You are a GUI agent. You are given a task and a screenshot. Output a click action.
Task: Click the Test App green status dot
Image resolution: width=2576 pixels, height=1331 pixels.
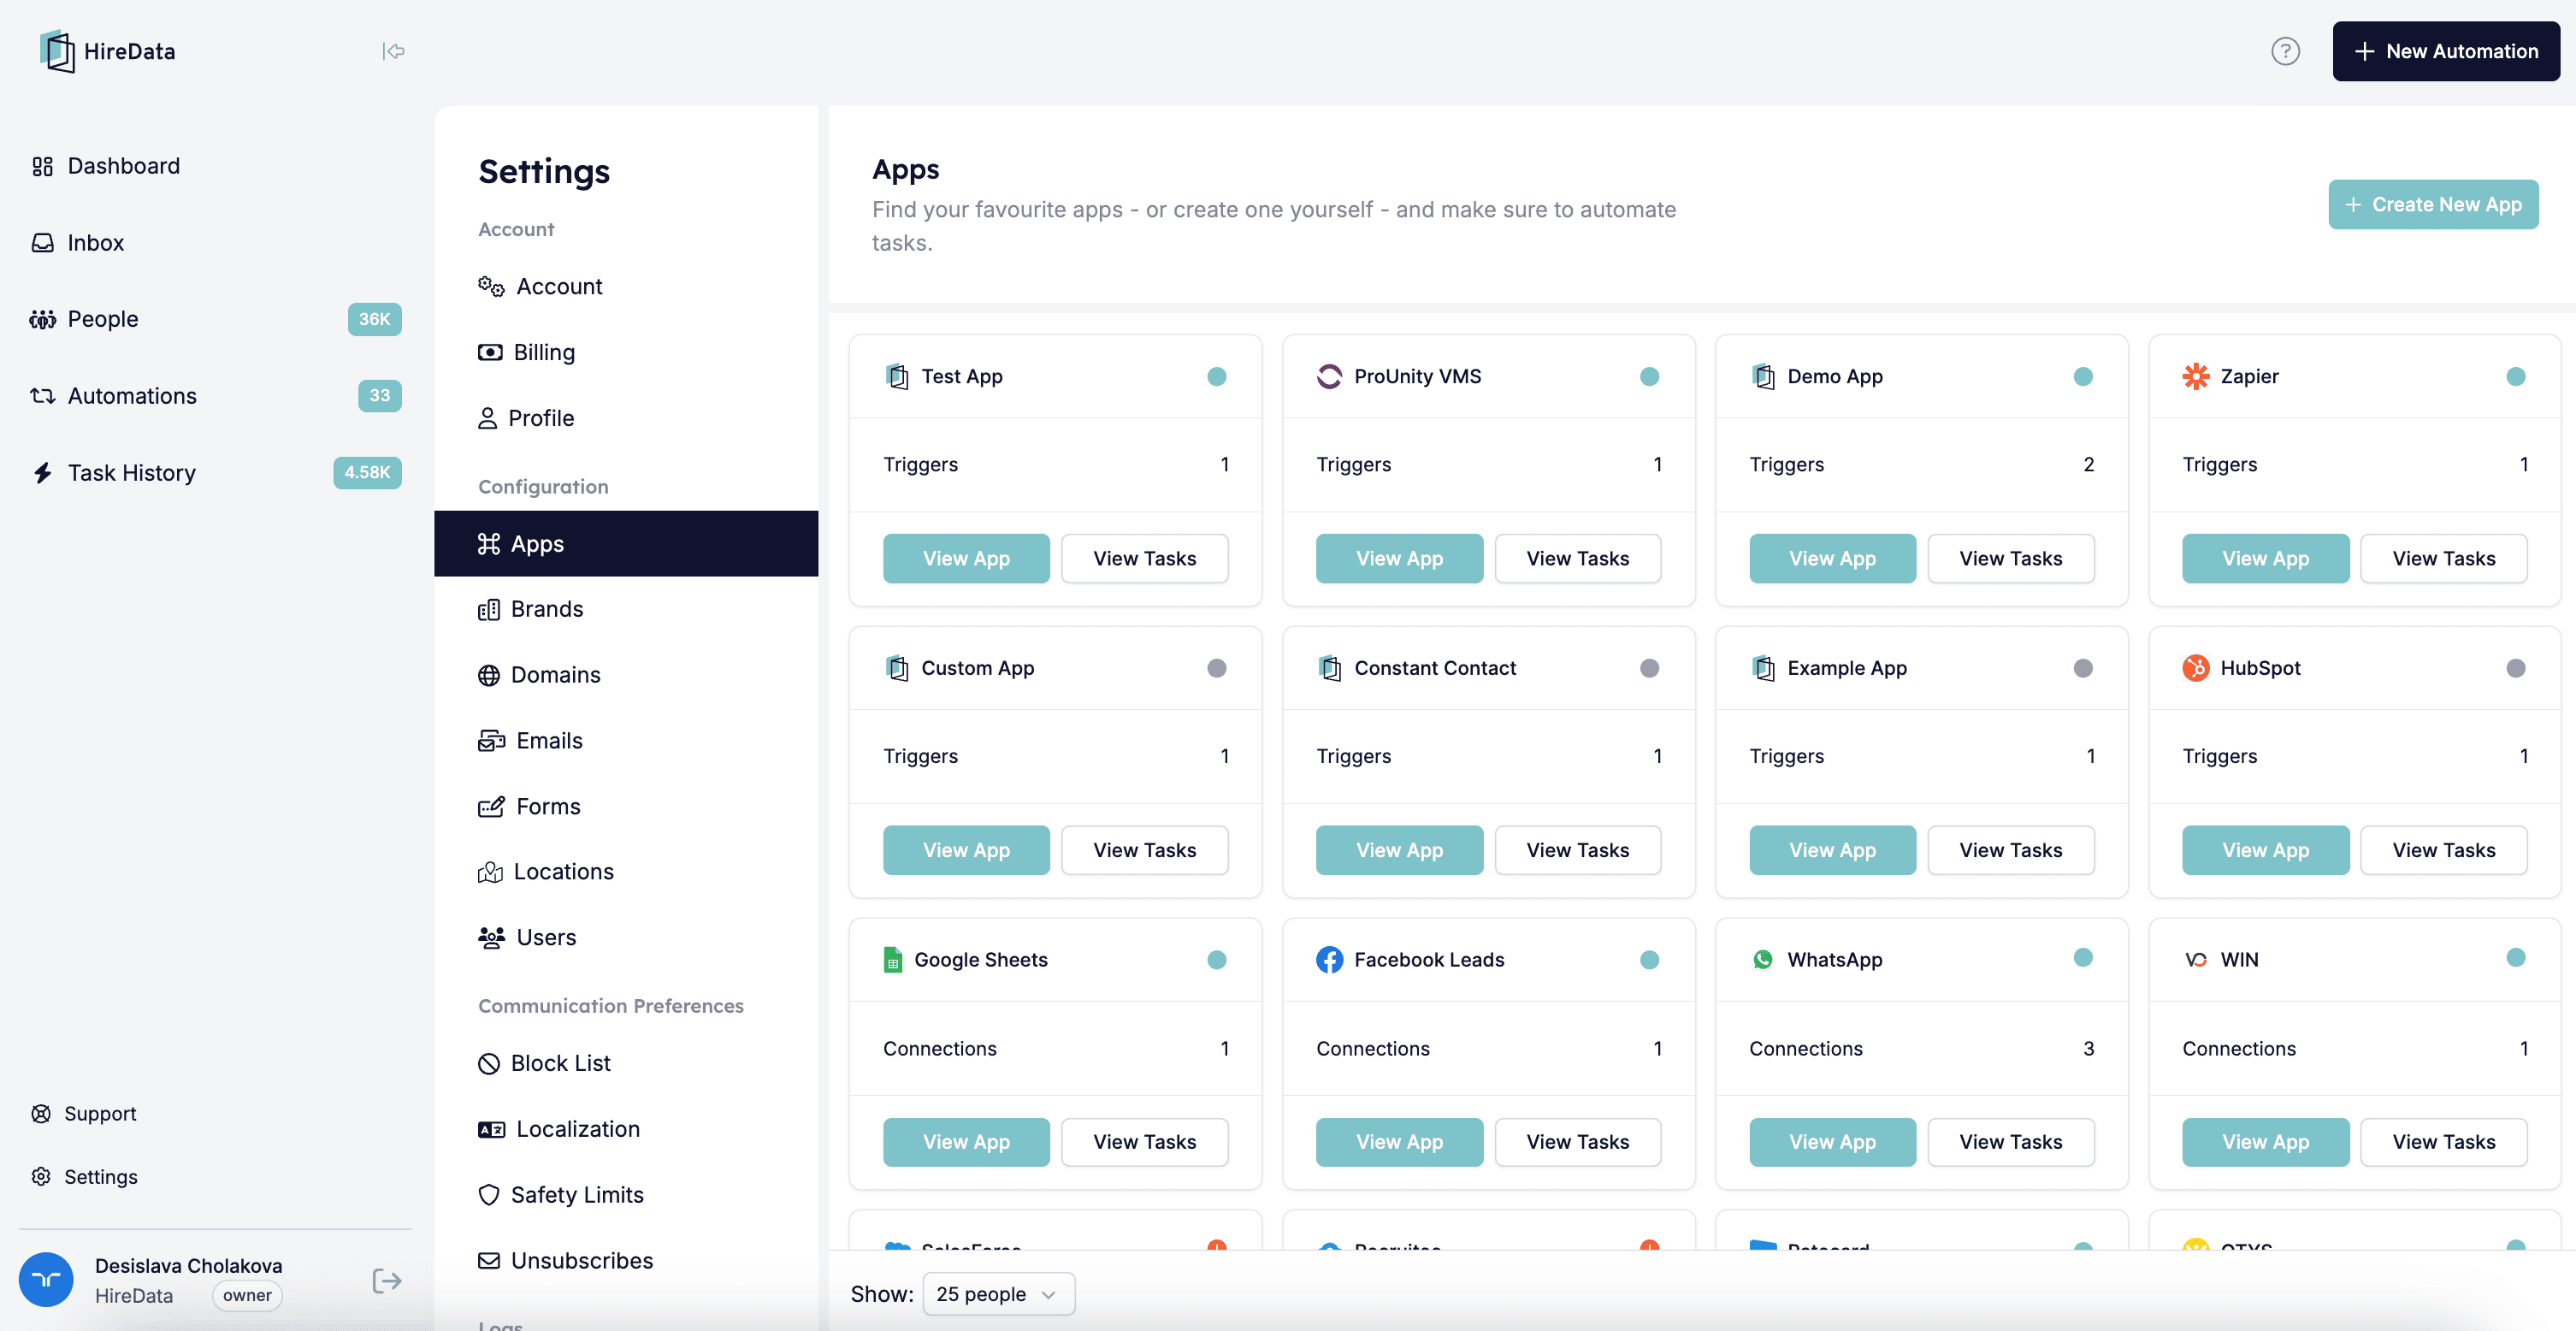1216,377
